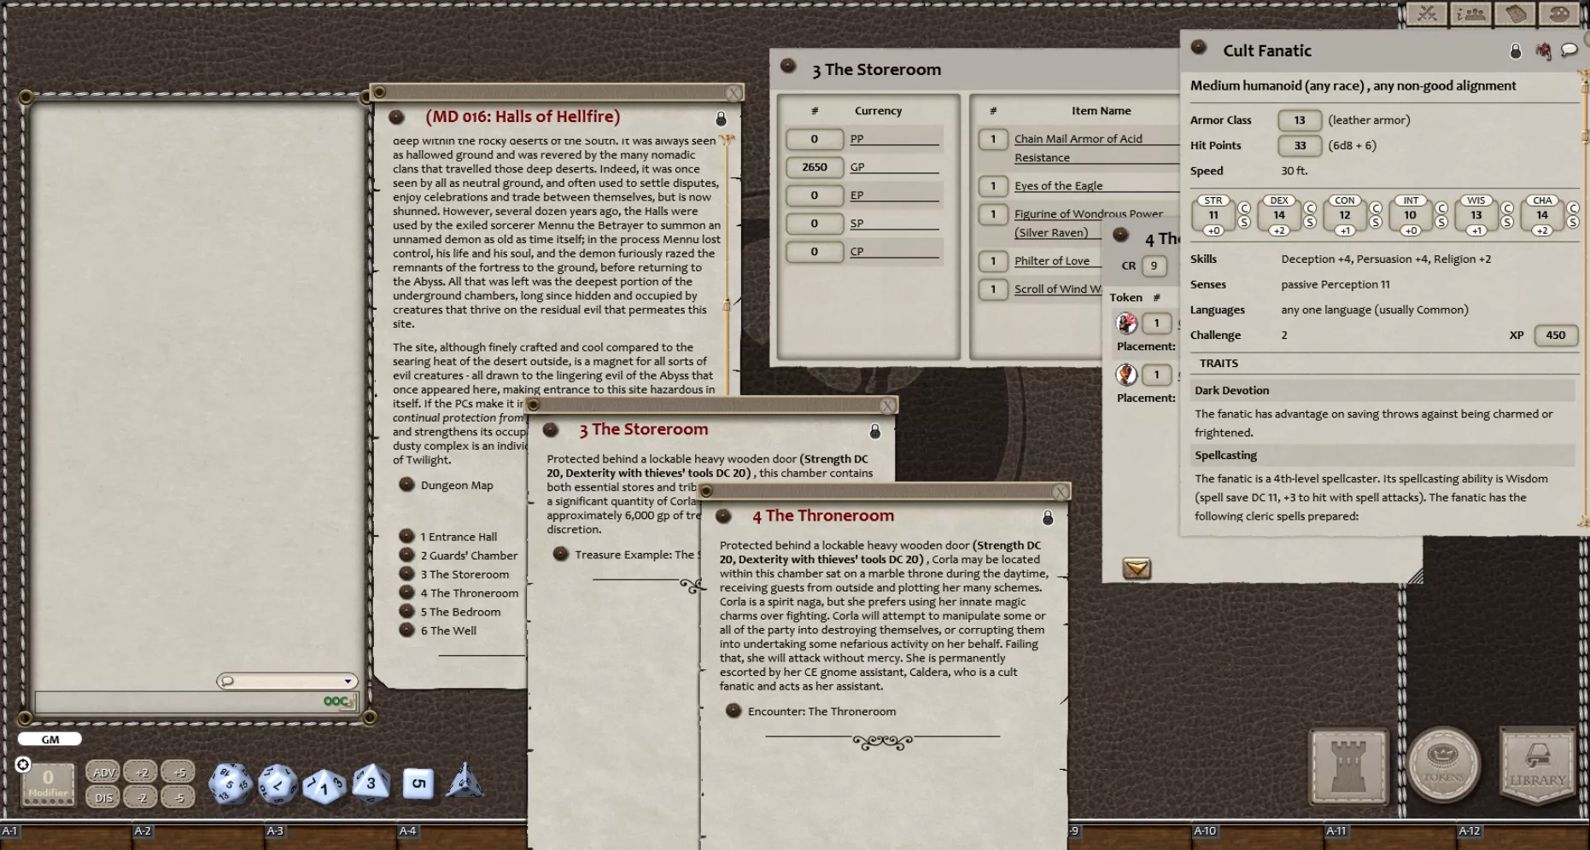Roll the d12 die
Viewport: 1590px width, 850px height.
[x=278, y=784]
